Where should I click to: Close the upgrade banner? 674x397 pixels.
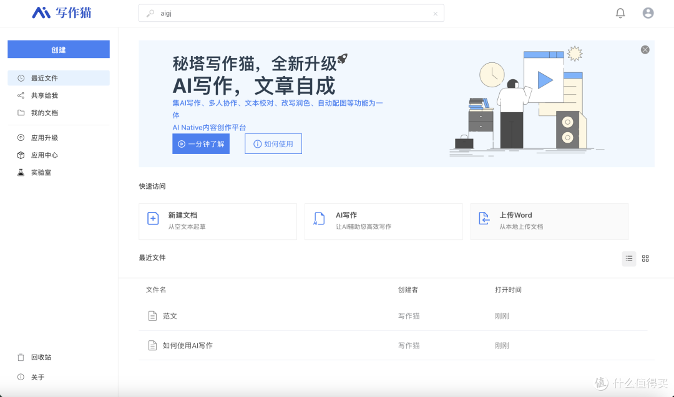(645, 50)
